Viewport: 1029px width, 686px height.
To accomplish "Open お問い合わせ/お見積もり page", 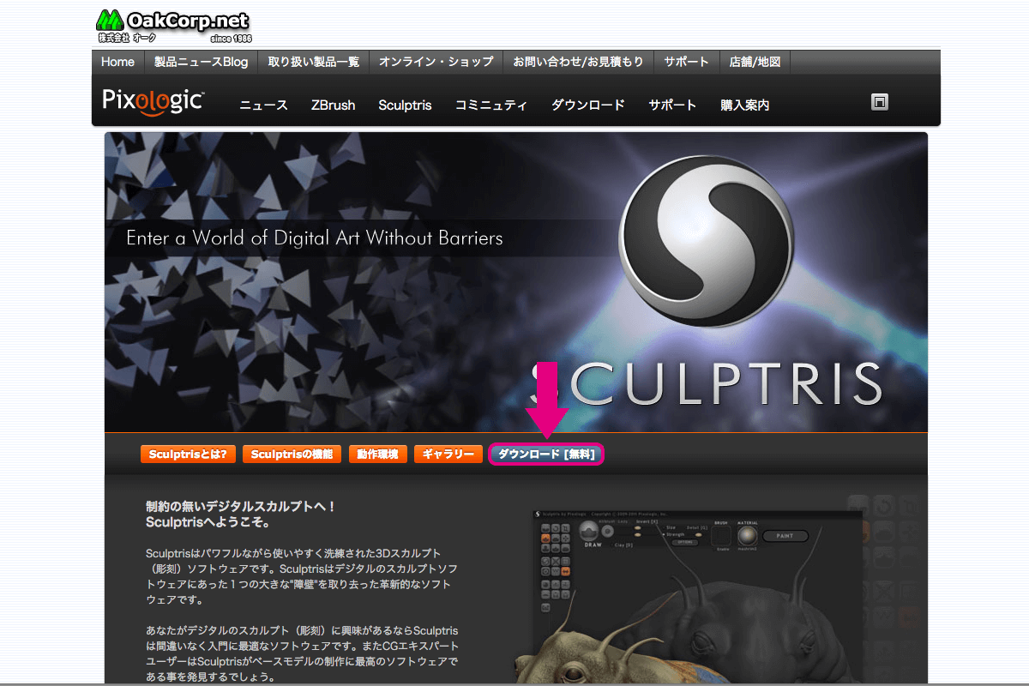I will (578, 62).
